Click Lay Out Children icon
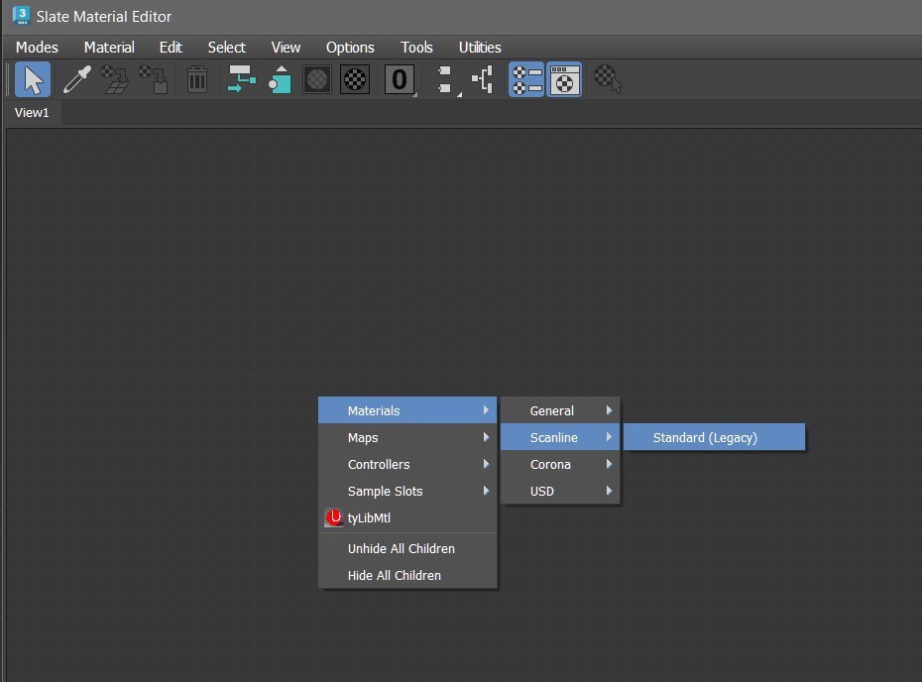 click(483, 79)
